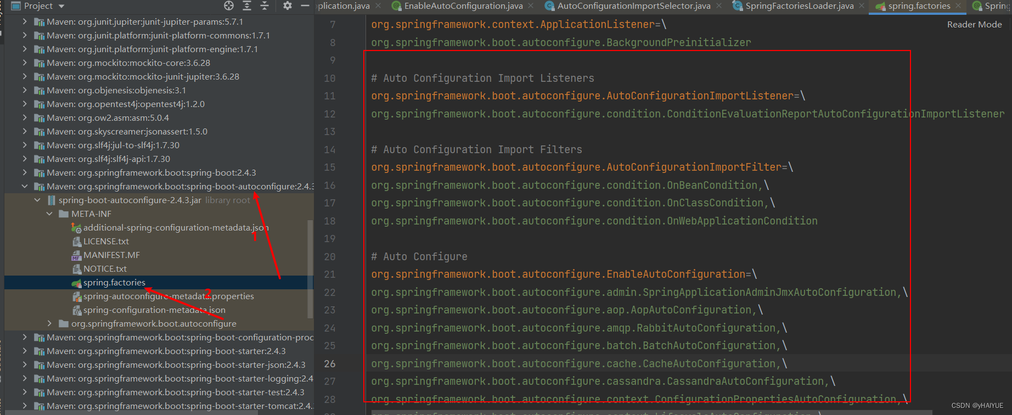Select additional-spring-configuration-metadata.json file
The width and height of the screenshot is (1012, 415).
[176, 227]
